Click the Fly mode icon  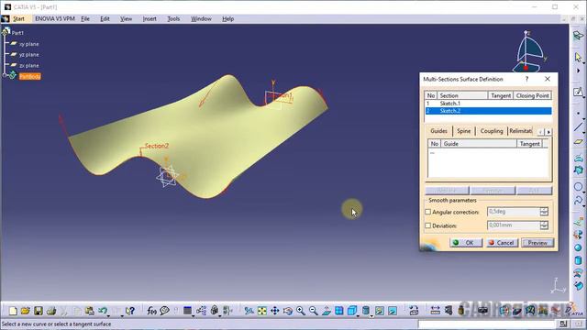[x=249, y=311]
